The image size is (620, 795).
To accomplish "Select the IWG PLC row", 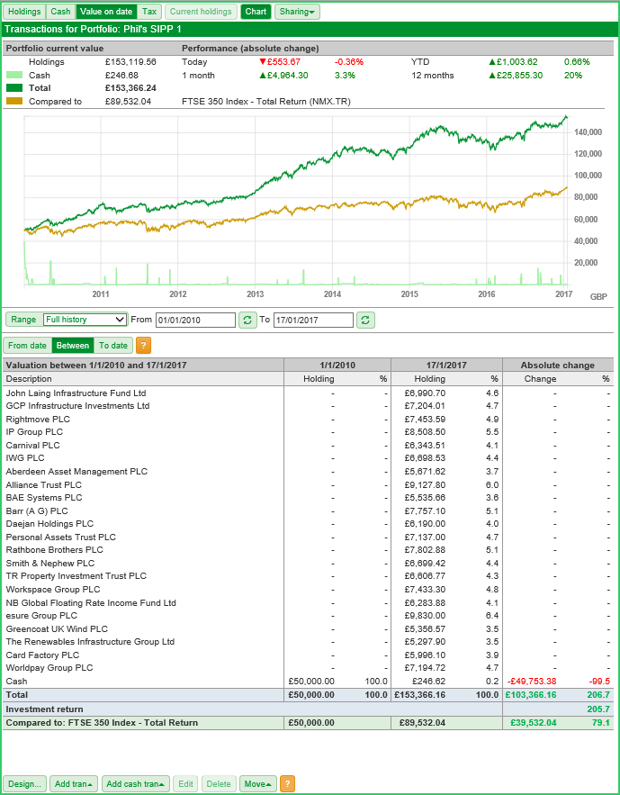I will [308, 458].
